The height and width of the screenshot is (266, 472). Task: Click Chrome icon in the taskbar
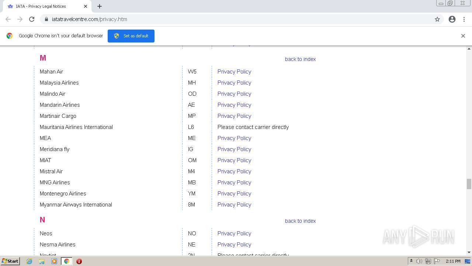pos(66,261)
